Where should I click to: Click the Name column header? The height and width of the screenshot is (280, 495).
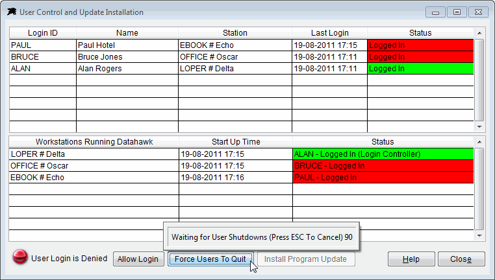click(127, 33)
